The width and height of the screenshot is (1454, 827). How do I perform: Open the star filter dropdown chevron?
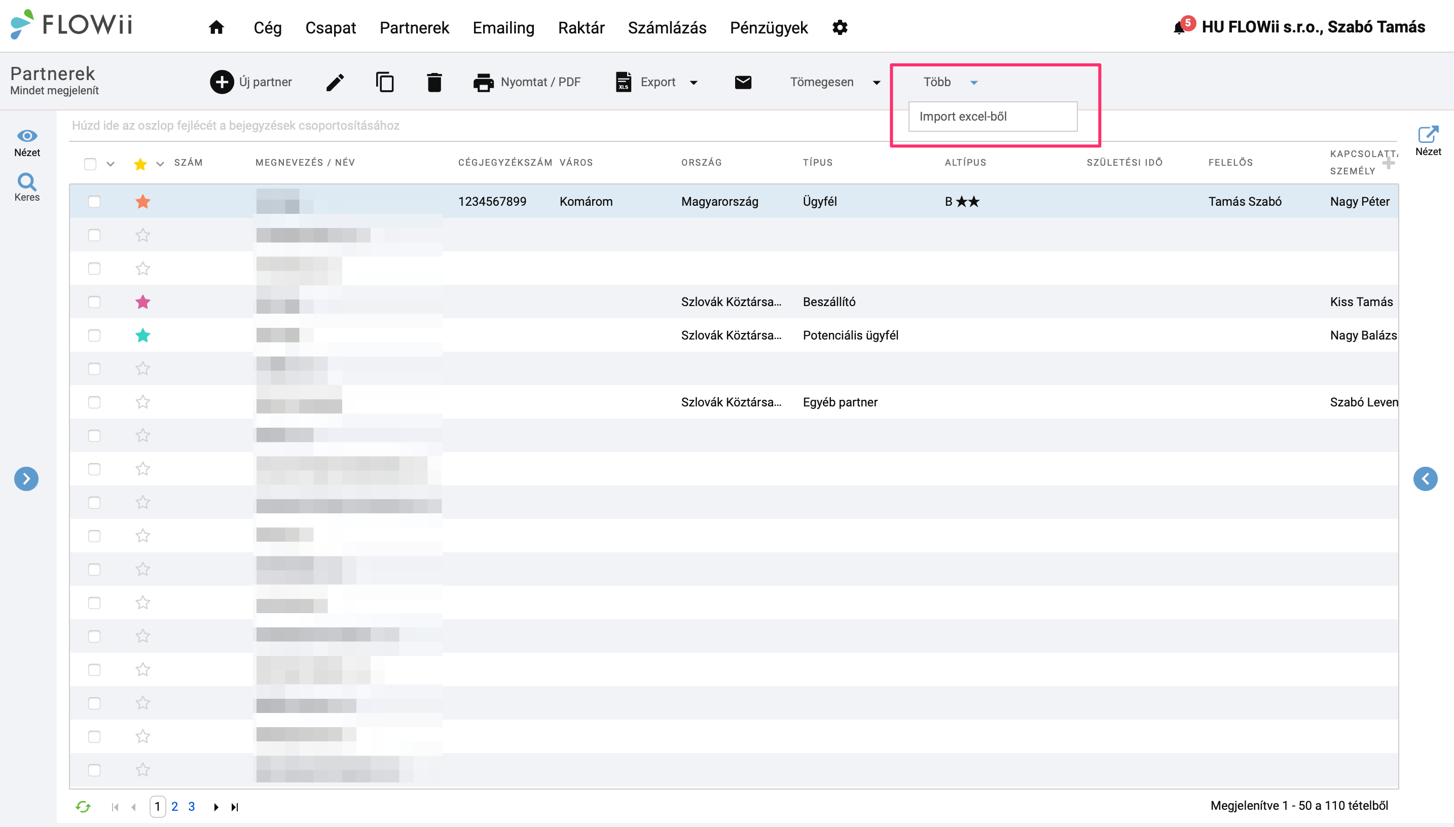coord(160,164)
